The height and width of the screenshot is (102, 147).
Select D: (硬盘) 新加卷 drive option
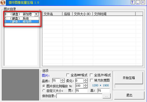(x=22, y=21)
